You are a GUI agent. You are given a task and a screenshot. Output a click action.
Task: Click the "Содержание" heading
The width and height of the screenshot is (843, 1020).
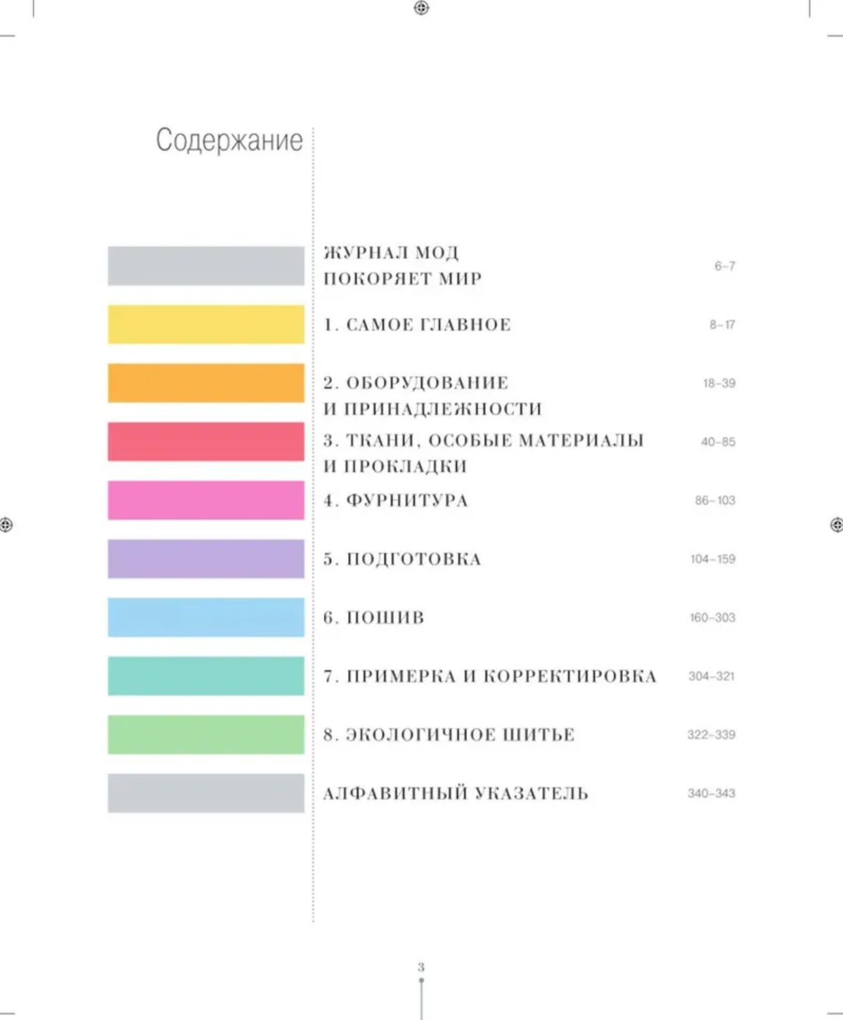point(229,140)
